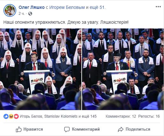
Task: Click the blue thumbs-up reaction icon
Action: 6,116
